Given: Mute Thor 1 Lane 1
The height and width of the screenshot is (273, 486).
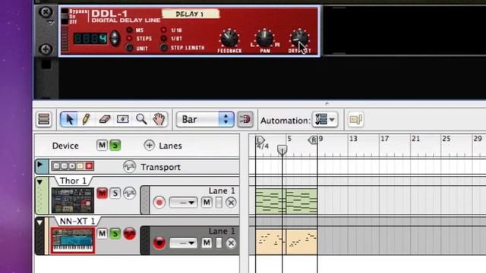Looking at the screenshot, I should (207, 202).
